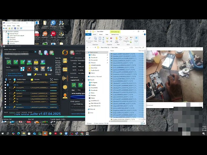
Task: Open the user account sidebar icon
Action: [x=65, y=96]
